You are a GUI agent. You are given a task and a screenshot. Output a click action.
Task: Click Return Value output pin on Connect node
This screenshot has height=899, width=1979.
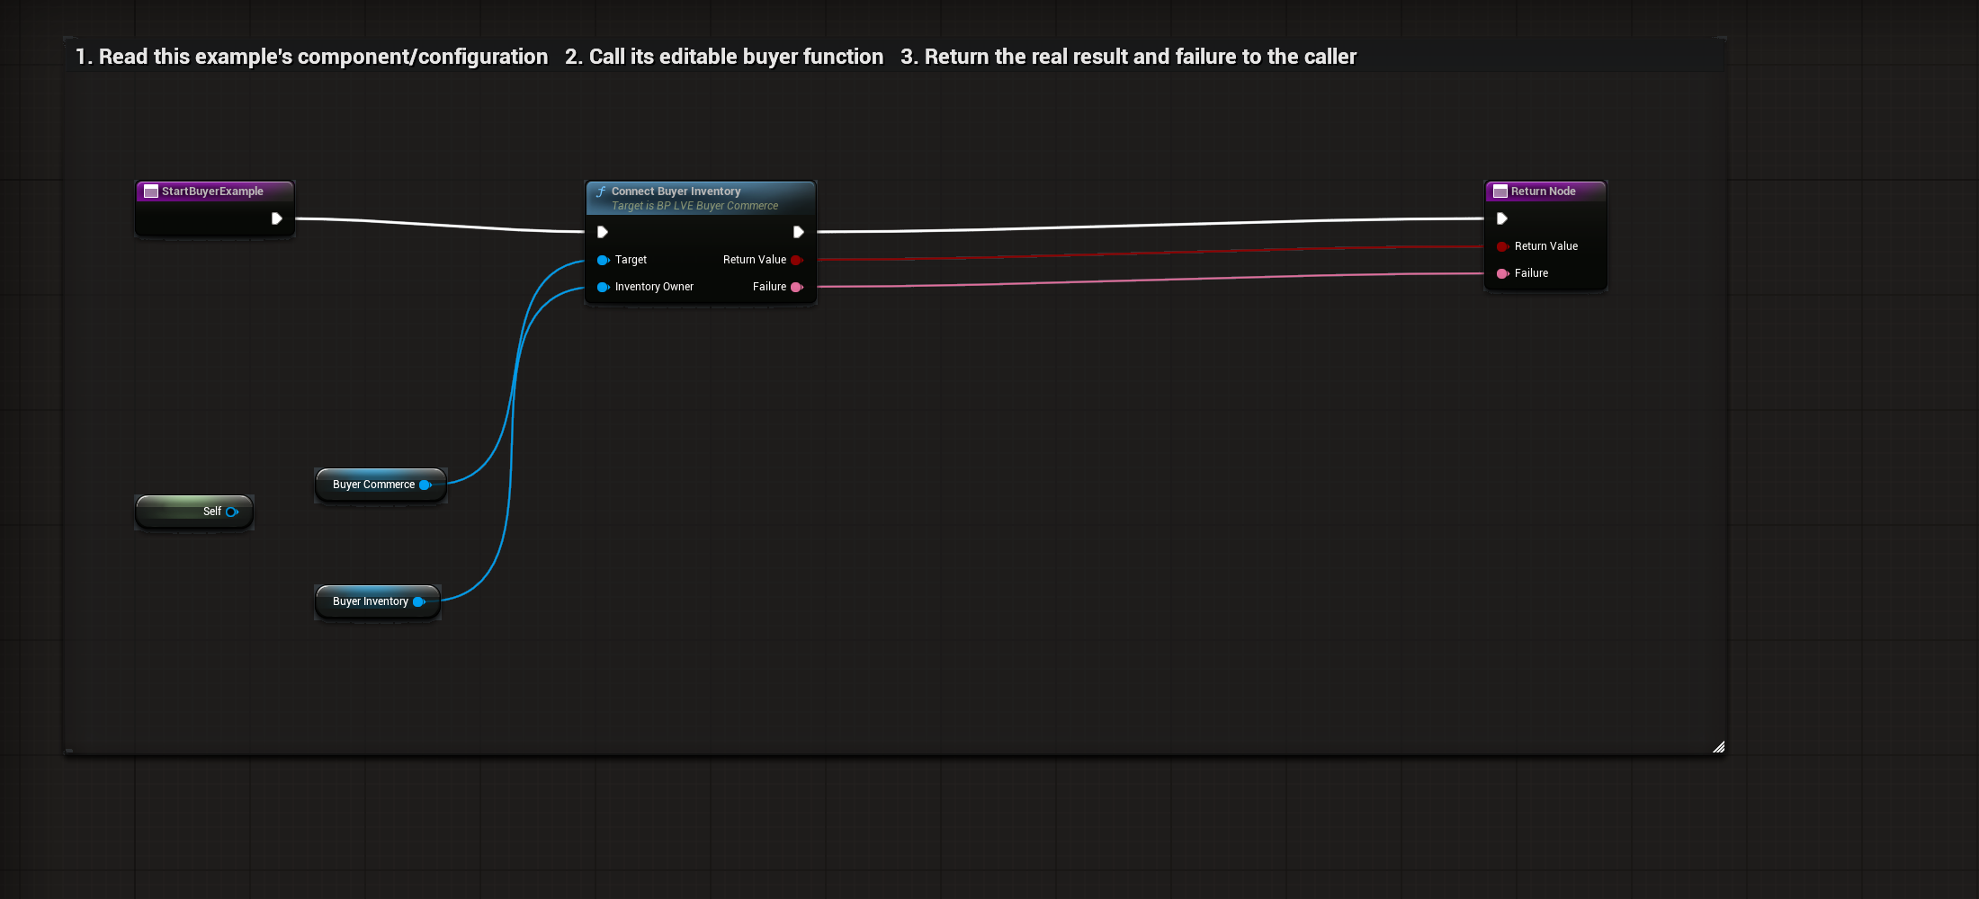(x=796, y=260)
